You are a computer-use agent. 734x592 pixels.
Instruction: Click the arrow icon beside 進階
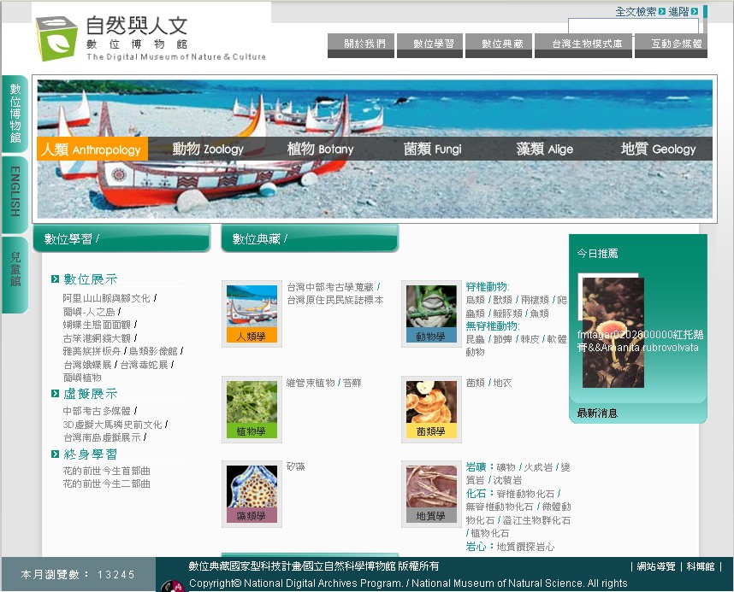[694, 11]
